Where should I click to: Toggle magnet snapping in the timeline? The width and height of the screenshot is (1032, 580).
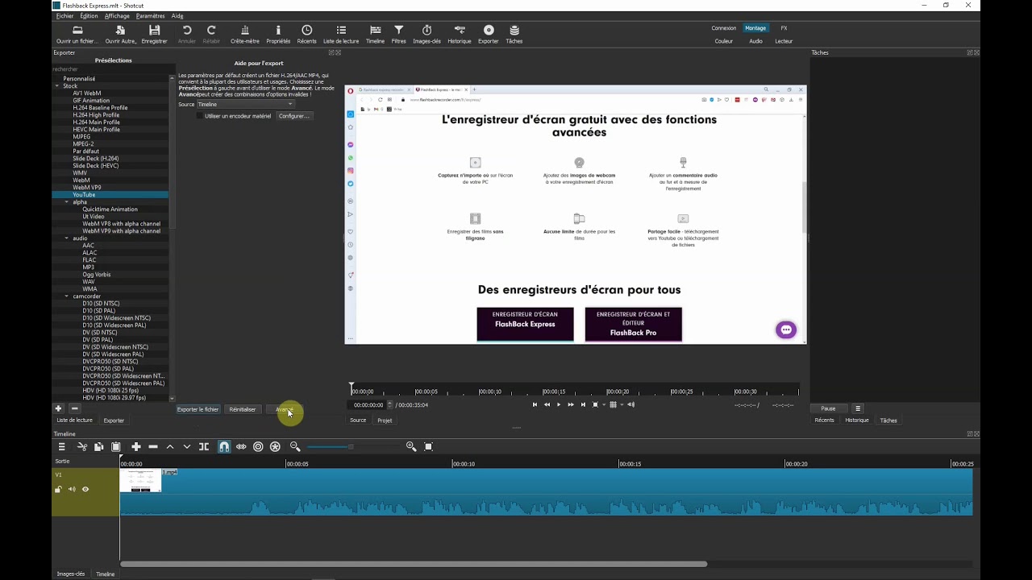[224, 446]
